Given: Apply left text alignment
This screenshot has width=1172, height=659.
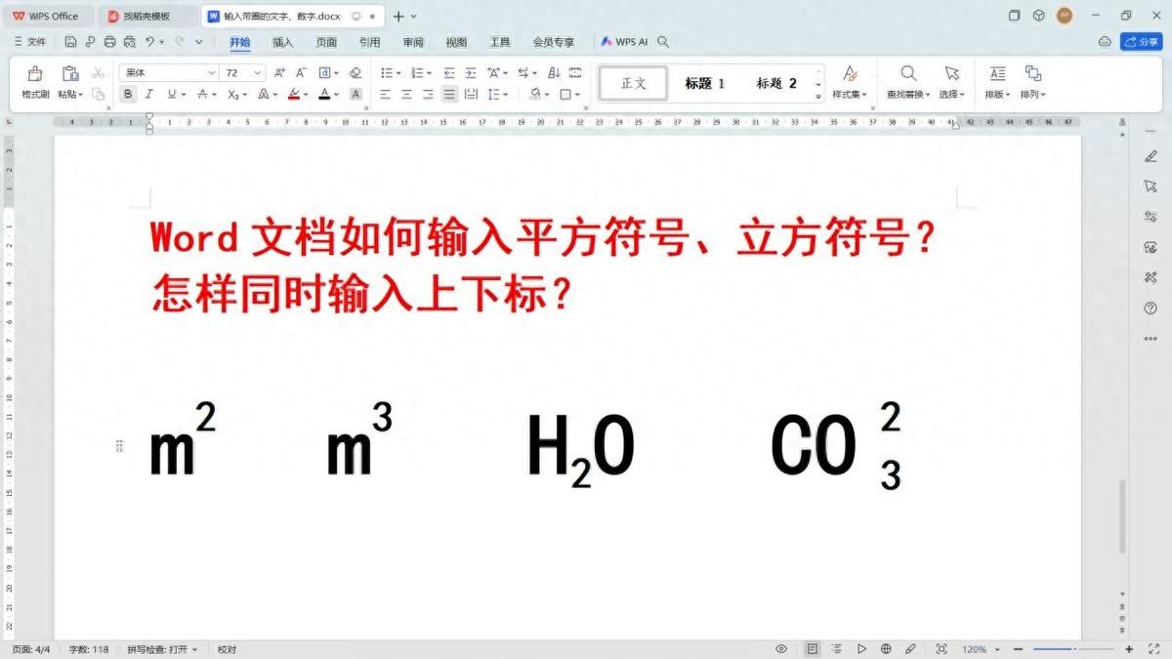Looking at the screenshot, I should 385,95.
